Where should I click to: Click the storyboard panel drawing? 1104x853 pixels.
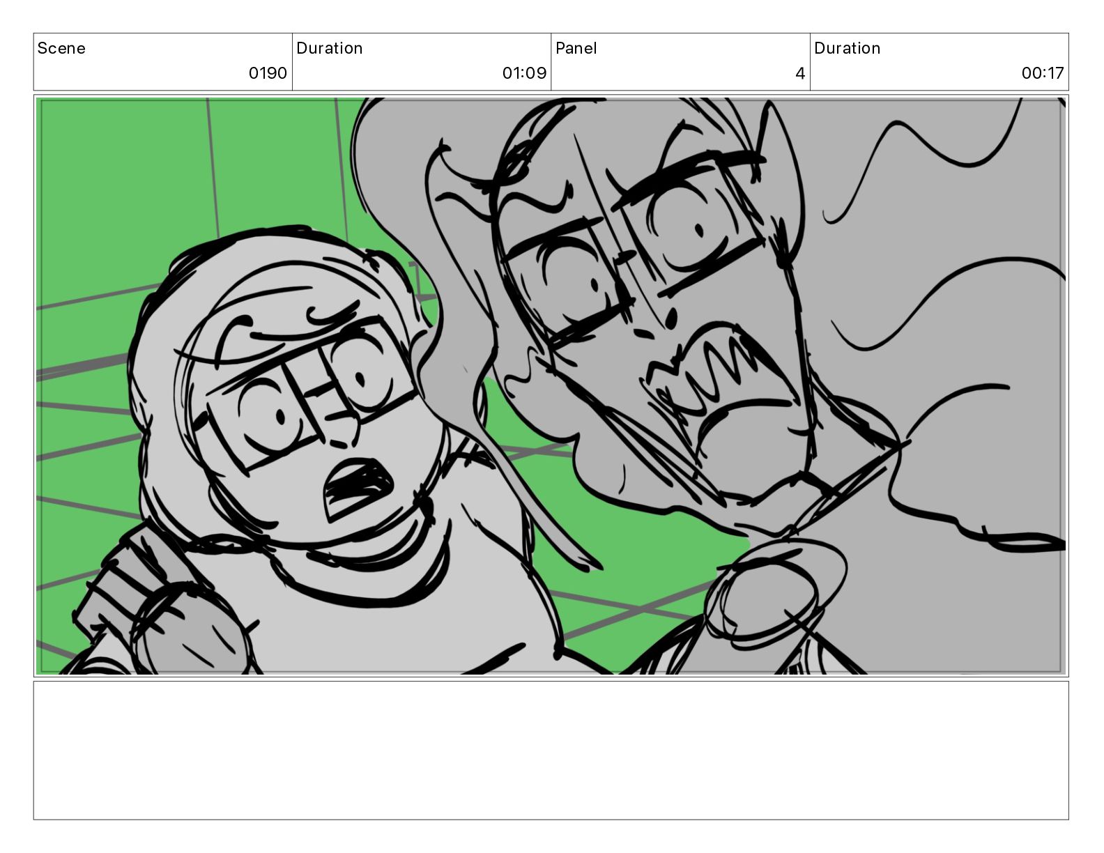point(551,386)
